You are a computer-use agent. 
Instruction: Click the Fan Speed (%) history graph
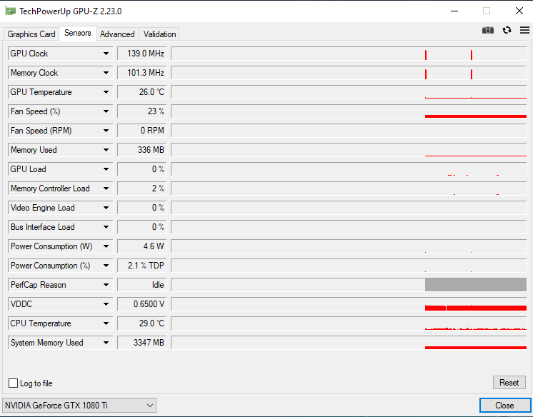[x=349, y=111]
